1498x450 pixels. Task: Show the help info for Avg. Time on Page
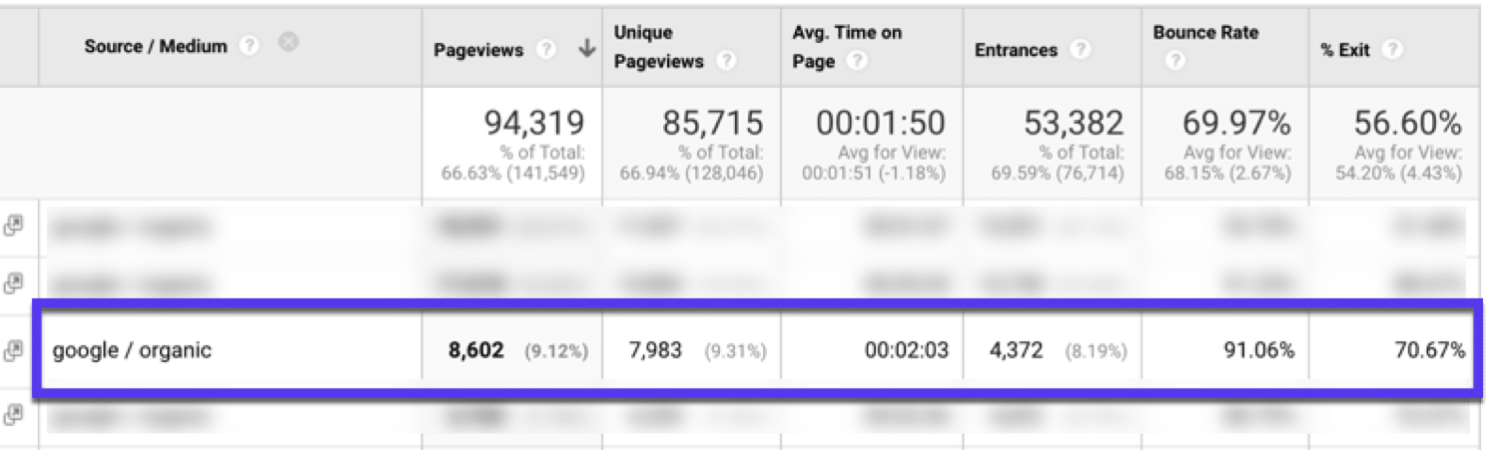pos(857,62)
